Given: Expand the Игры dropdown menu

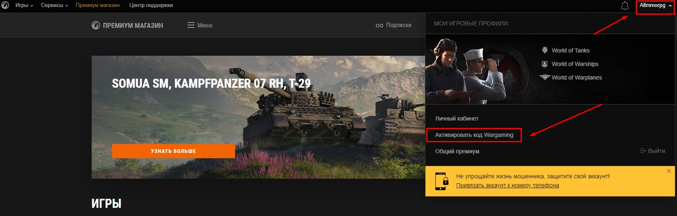Looking at the screenshot, I should click(24, 5).
